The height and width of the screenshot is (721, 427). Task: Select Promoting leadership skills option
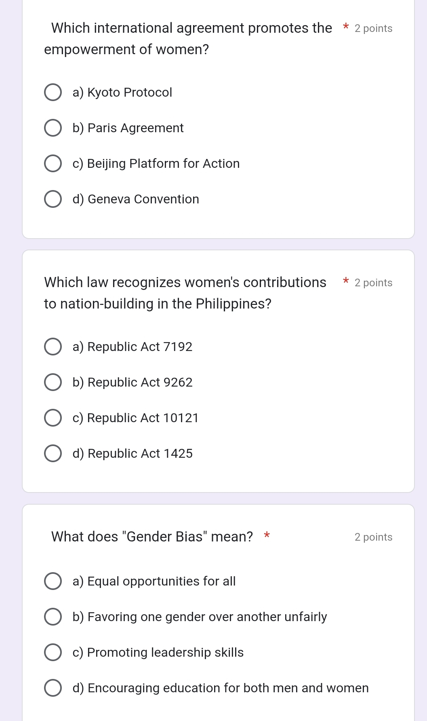coord(53,653)
